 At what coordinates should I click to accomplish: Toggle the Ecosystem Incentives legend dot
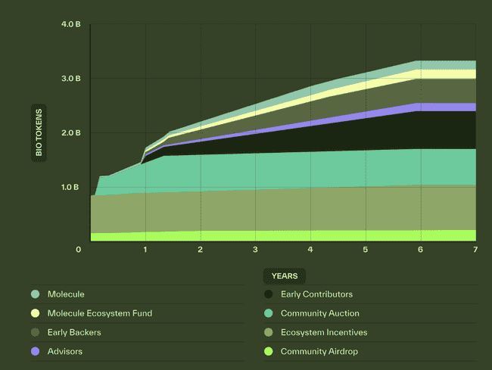tap(268, 332)
